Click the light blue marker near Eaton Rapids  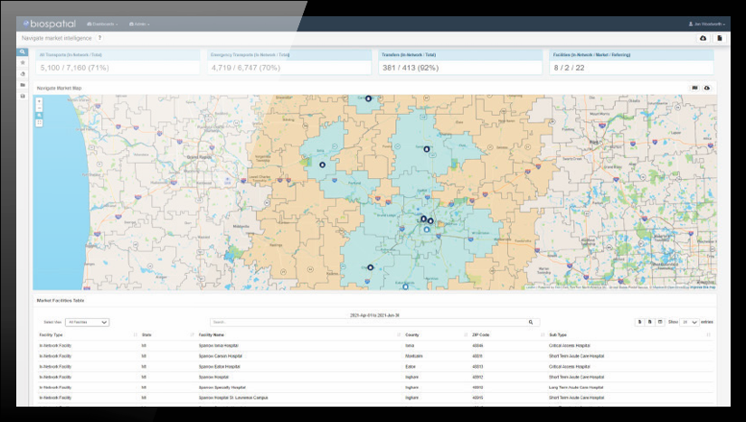pos(405,286)
